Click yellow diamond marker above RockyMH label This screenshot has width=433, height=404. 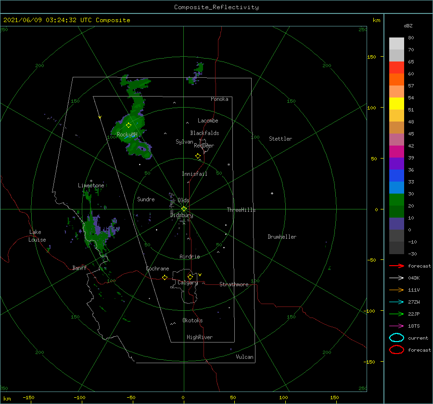(x=128, y=125)
